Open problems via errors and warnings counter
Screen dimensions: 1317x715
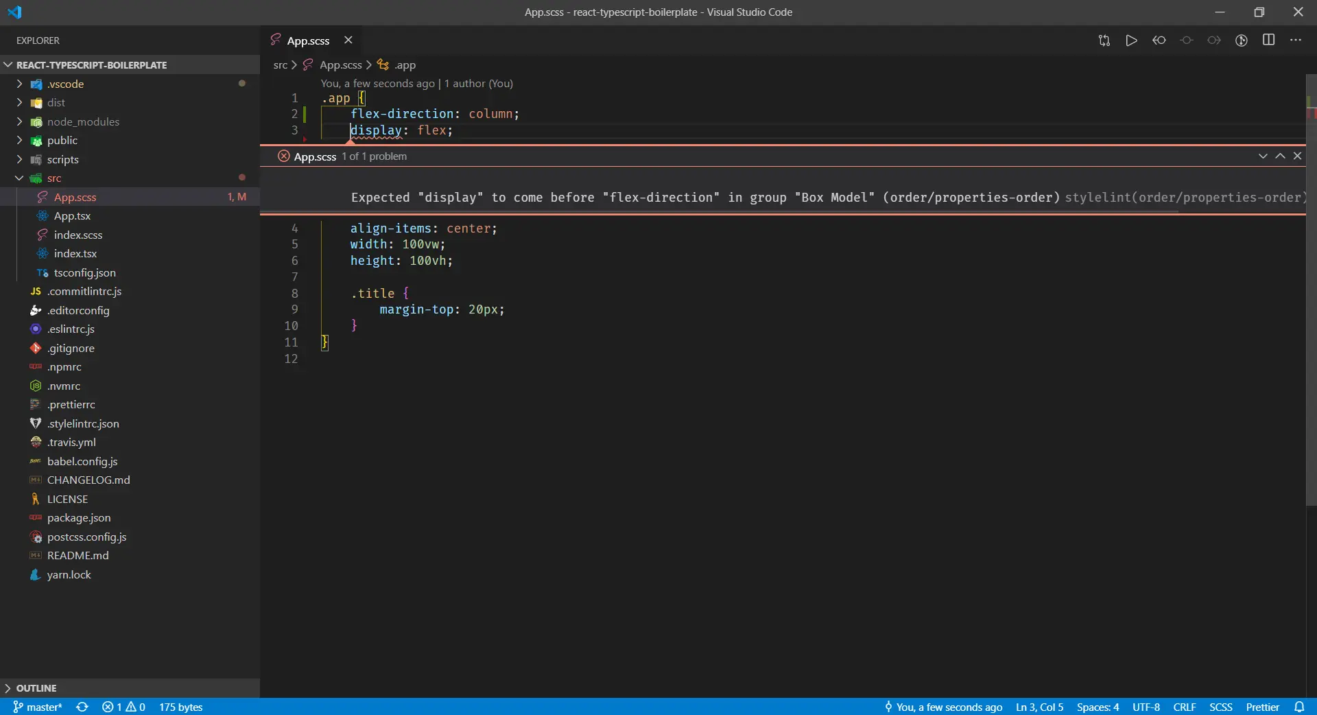tap(123, 707)
